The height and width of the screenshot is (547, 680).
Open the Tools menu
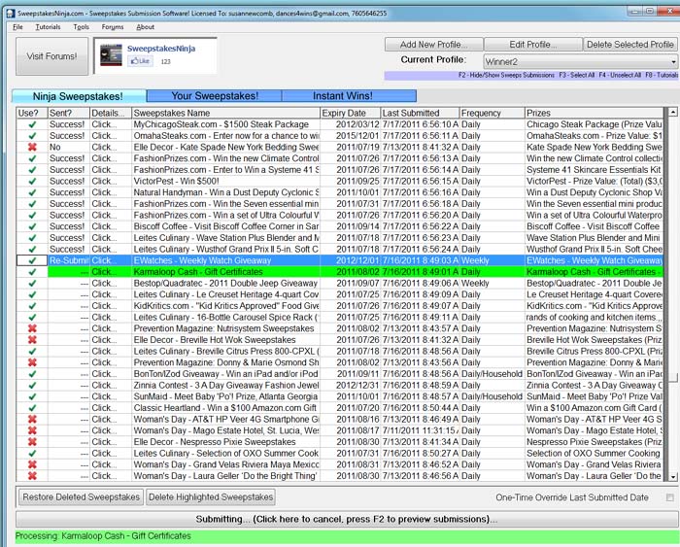pos(81,27)
